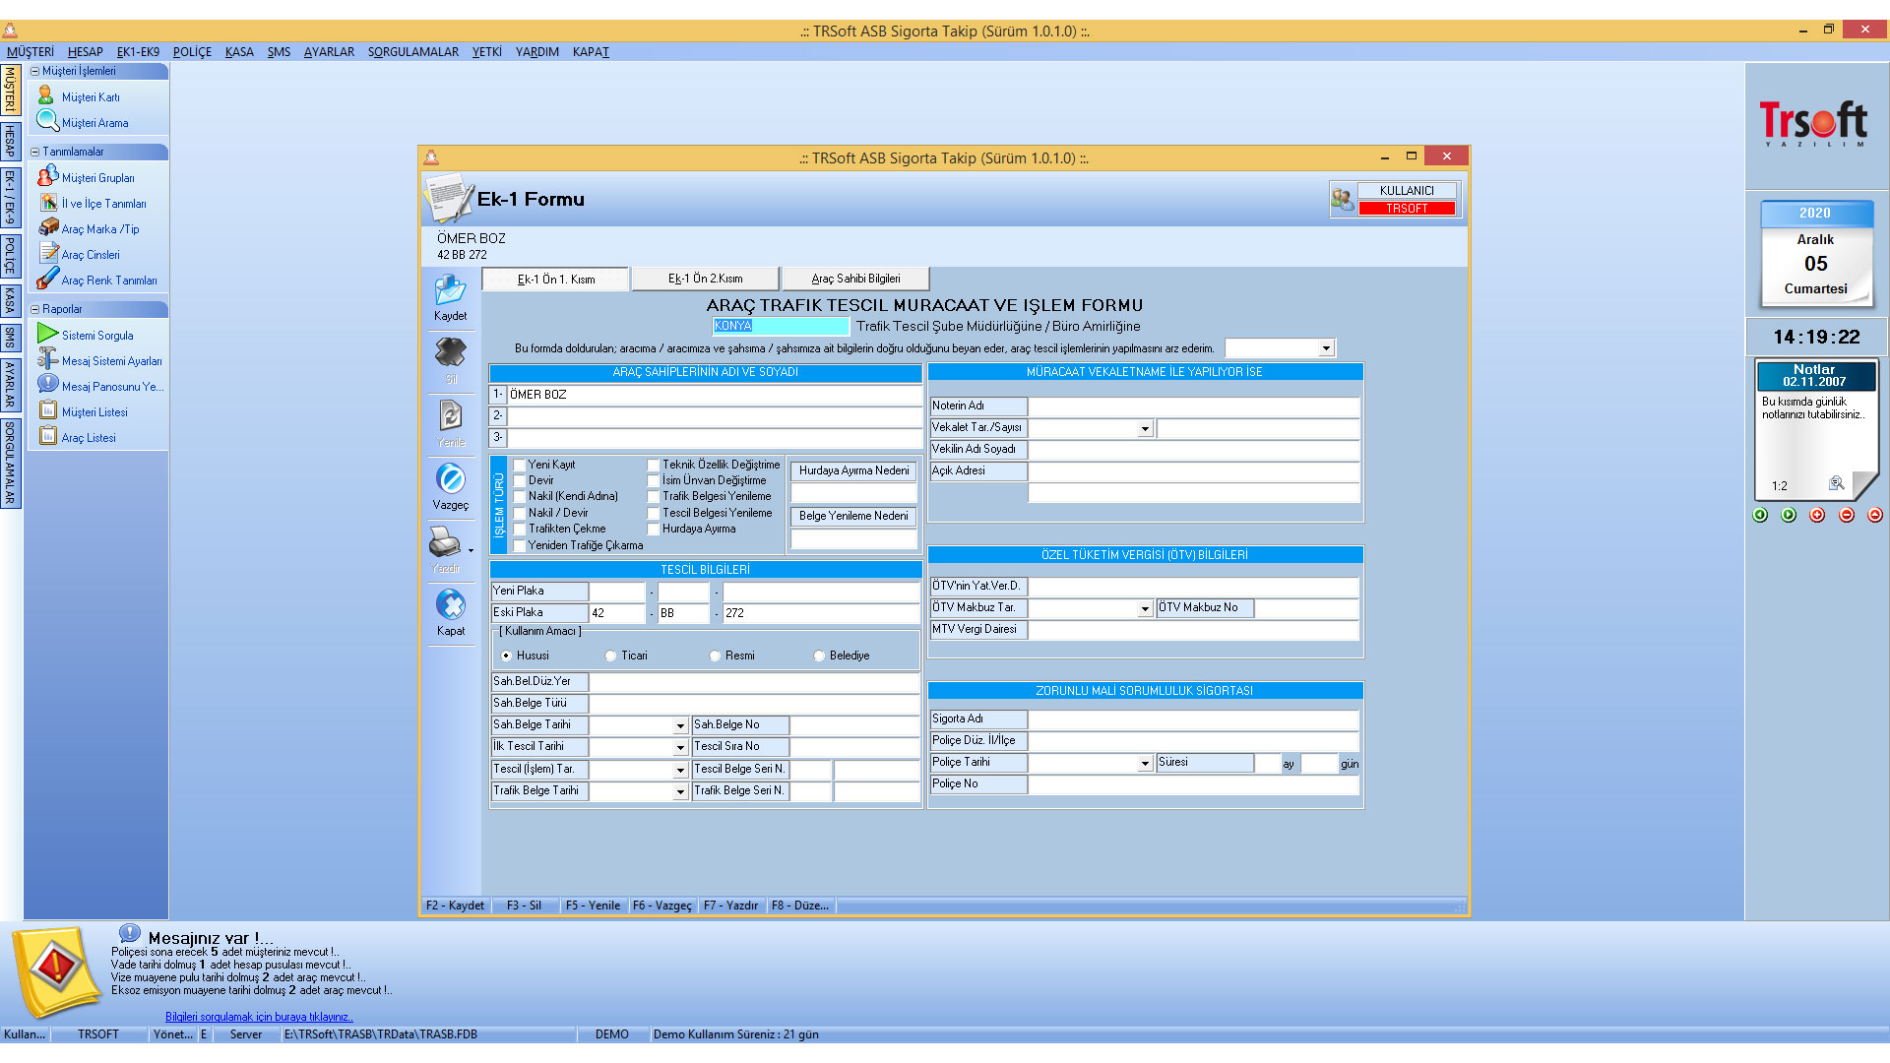This screenshot has height=1063, width=1890.
Task: Open Sah.Belge Tarihi date dropdown
Action: 680,726
